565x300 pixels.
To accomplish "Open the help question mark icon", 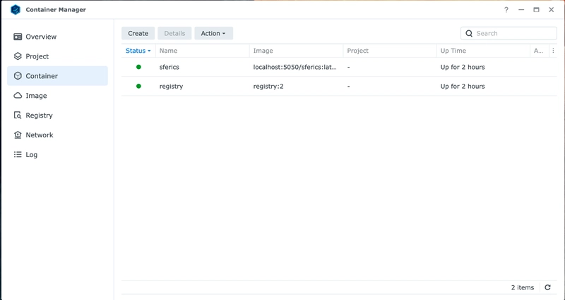I will click(506, 10).
